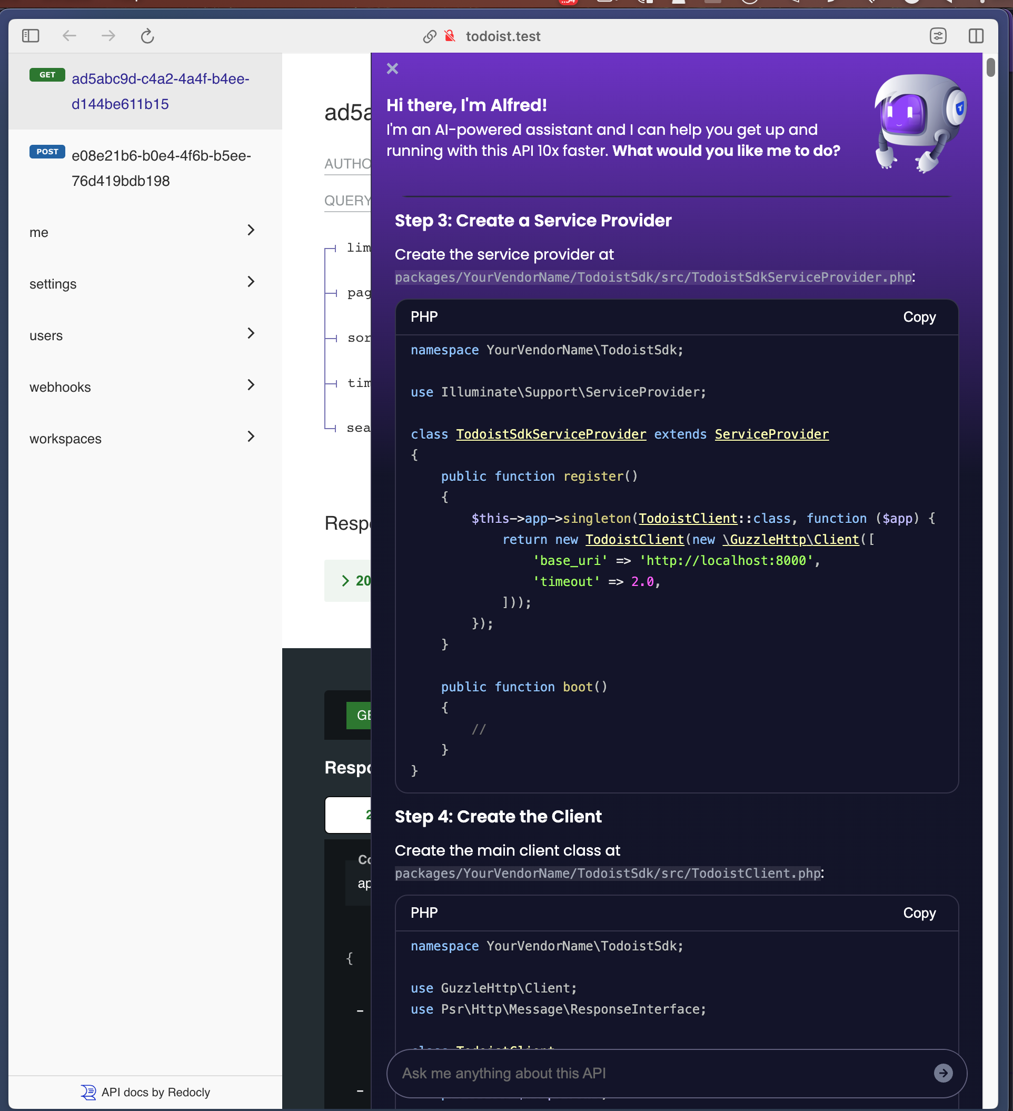
Task: Click the Alfred robot avatar
Action: click(x=919, y=122)
